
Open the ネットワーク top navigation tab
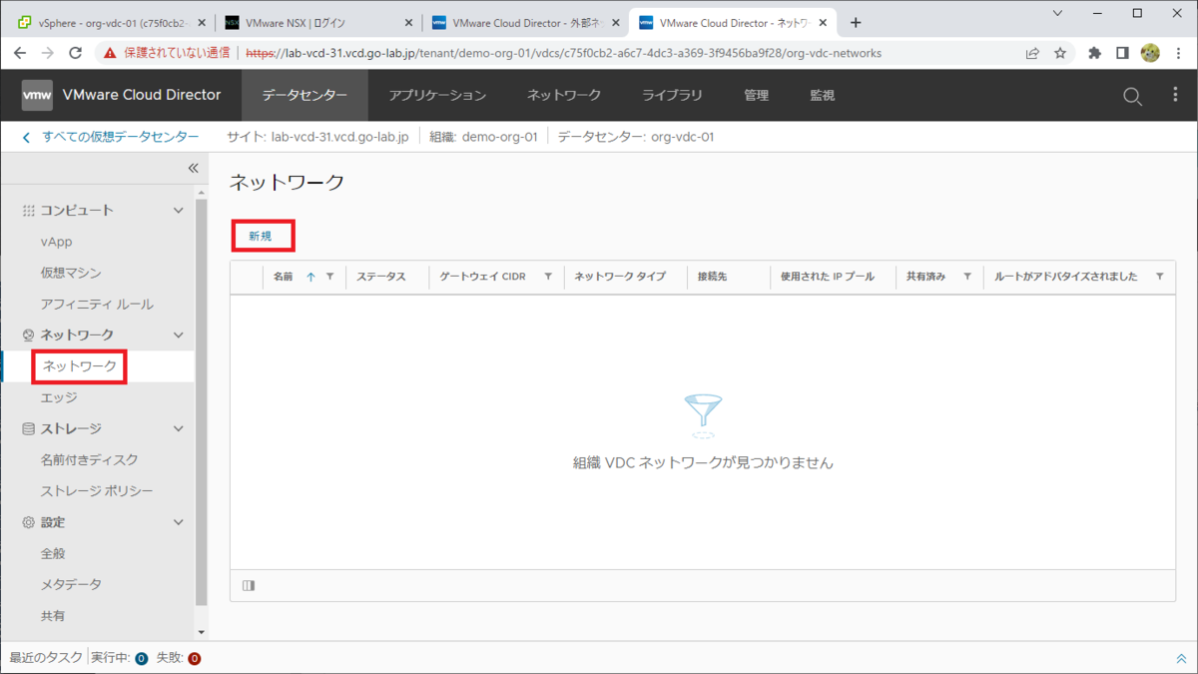point(564,95)
